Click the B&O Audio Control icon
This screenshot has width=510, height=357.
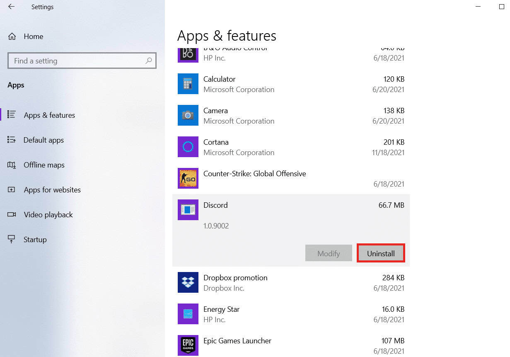coord(188,54)
